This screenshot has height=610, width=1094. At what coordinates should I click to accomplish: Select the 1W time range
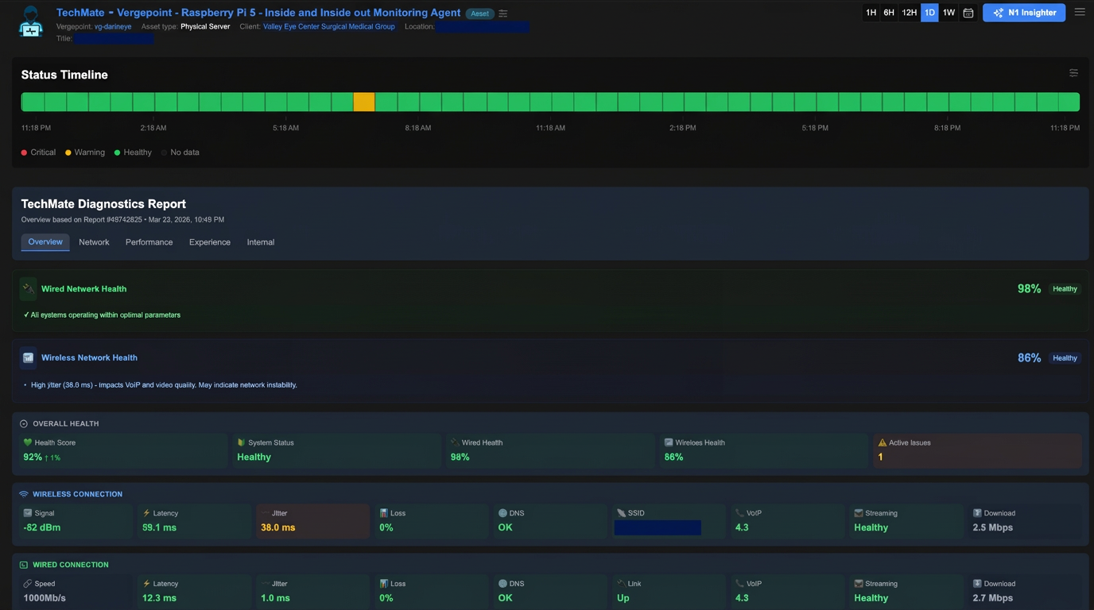[x=949, y=13]
